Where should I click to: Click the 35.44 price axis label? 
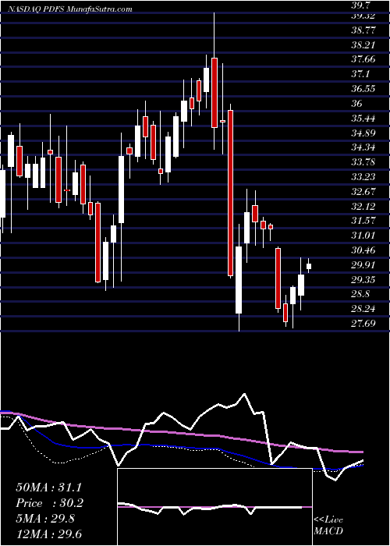(x=364, y=119)
